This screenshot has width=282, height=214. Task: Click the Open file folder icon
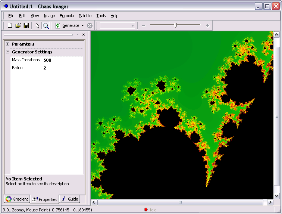coord(18,25)
